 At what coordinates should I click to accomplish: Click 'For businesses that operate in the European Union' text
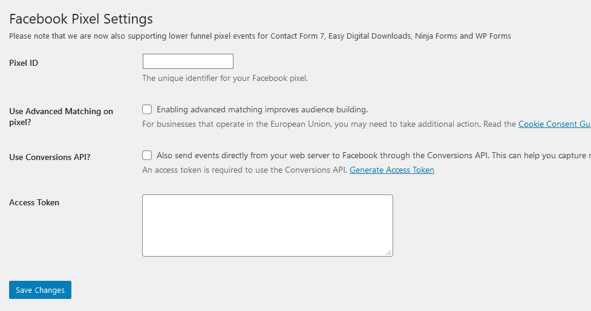pos(329,124)
